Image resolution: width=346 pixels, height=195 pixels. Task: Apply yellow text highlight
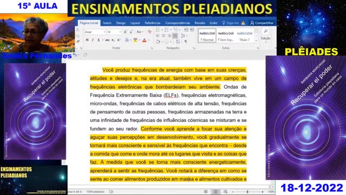pyautogui.click(x=135, y=40)
